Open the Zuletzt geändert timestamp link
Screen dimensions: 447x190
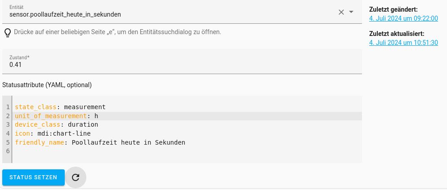tap(403, 18)
